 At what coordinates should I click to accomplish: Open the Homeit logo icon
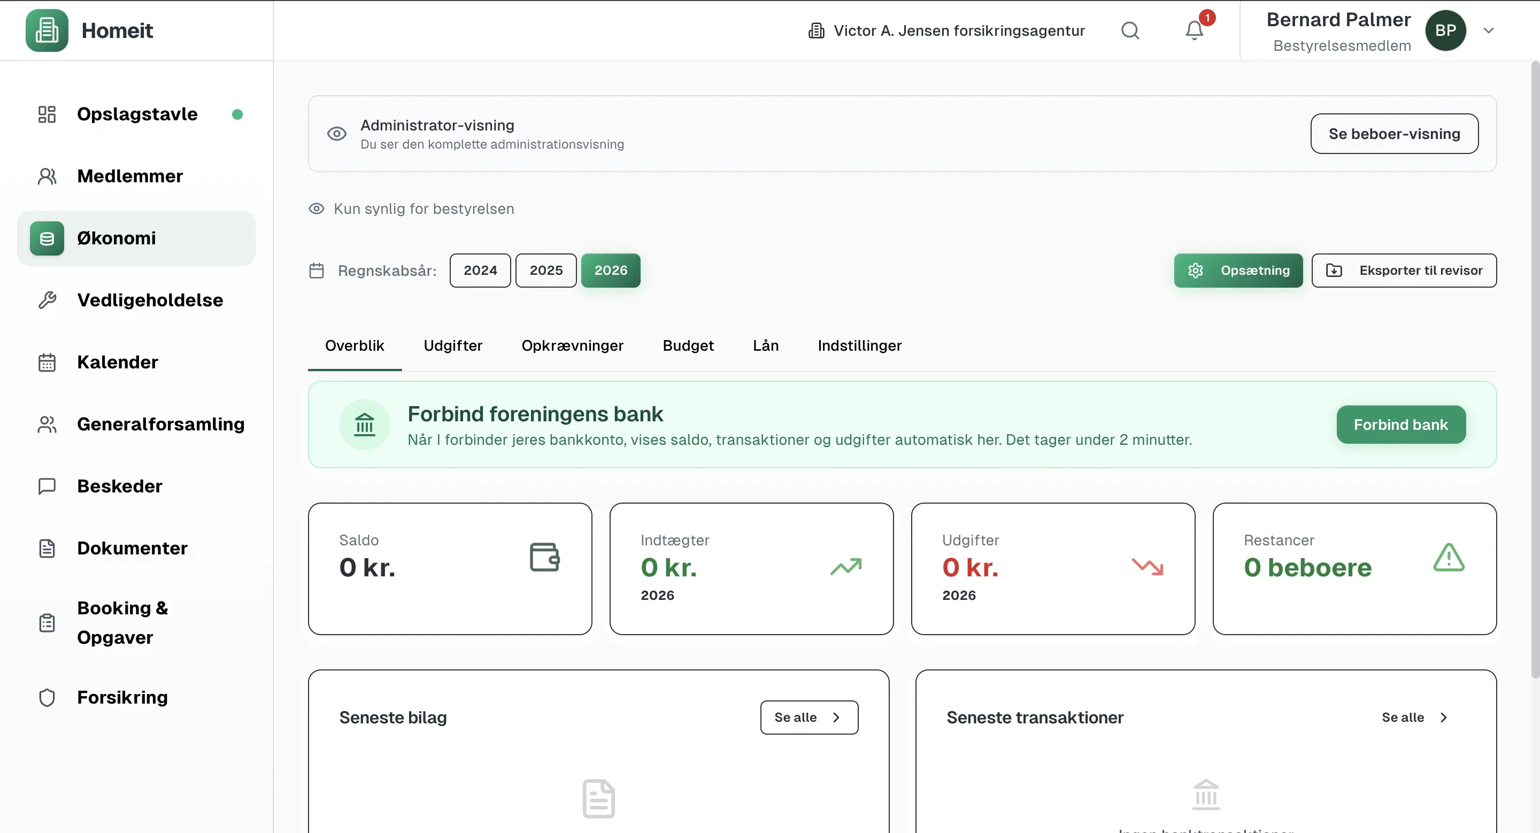47,30
